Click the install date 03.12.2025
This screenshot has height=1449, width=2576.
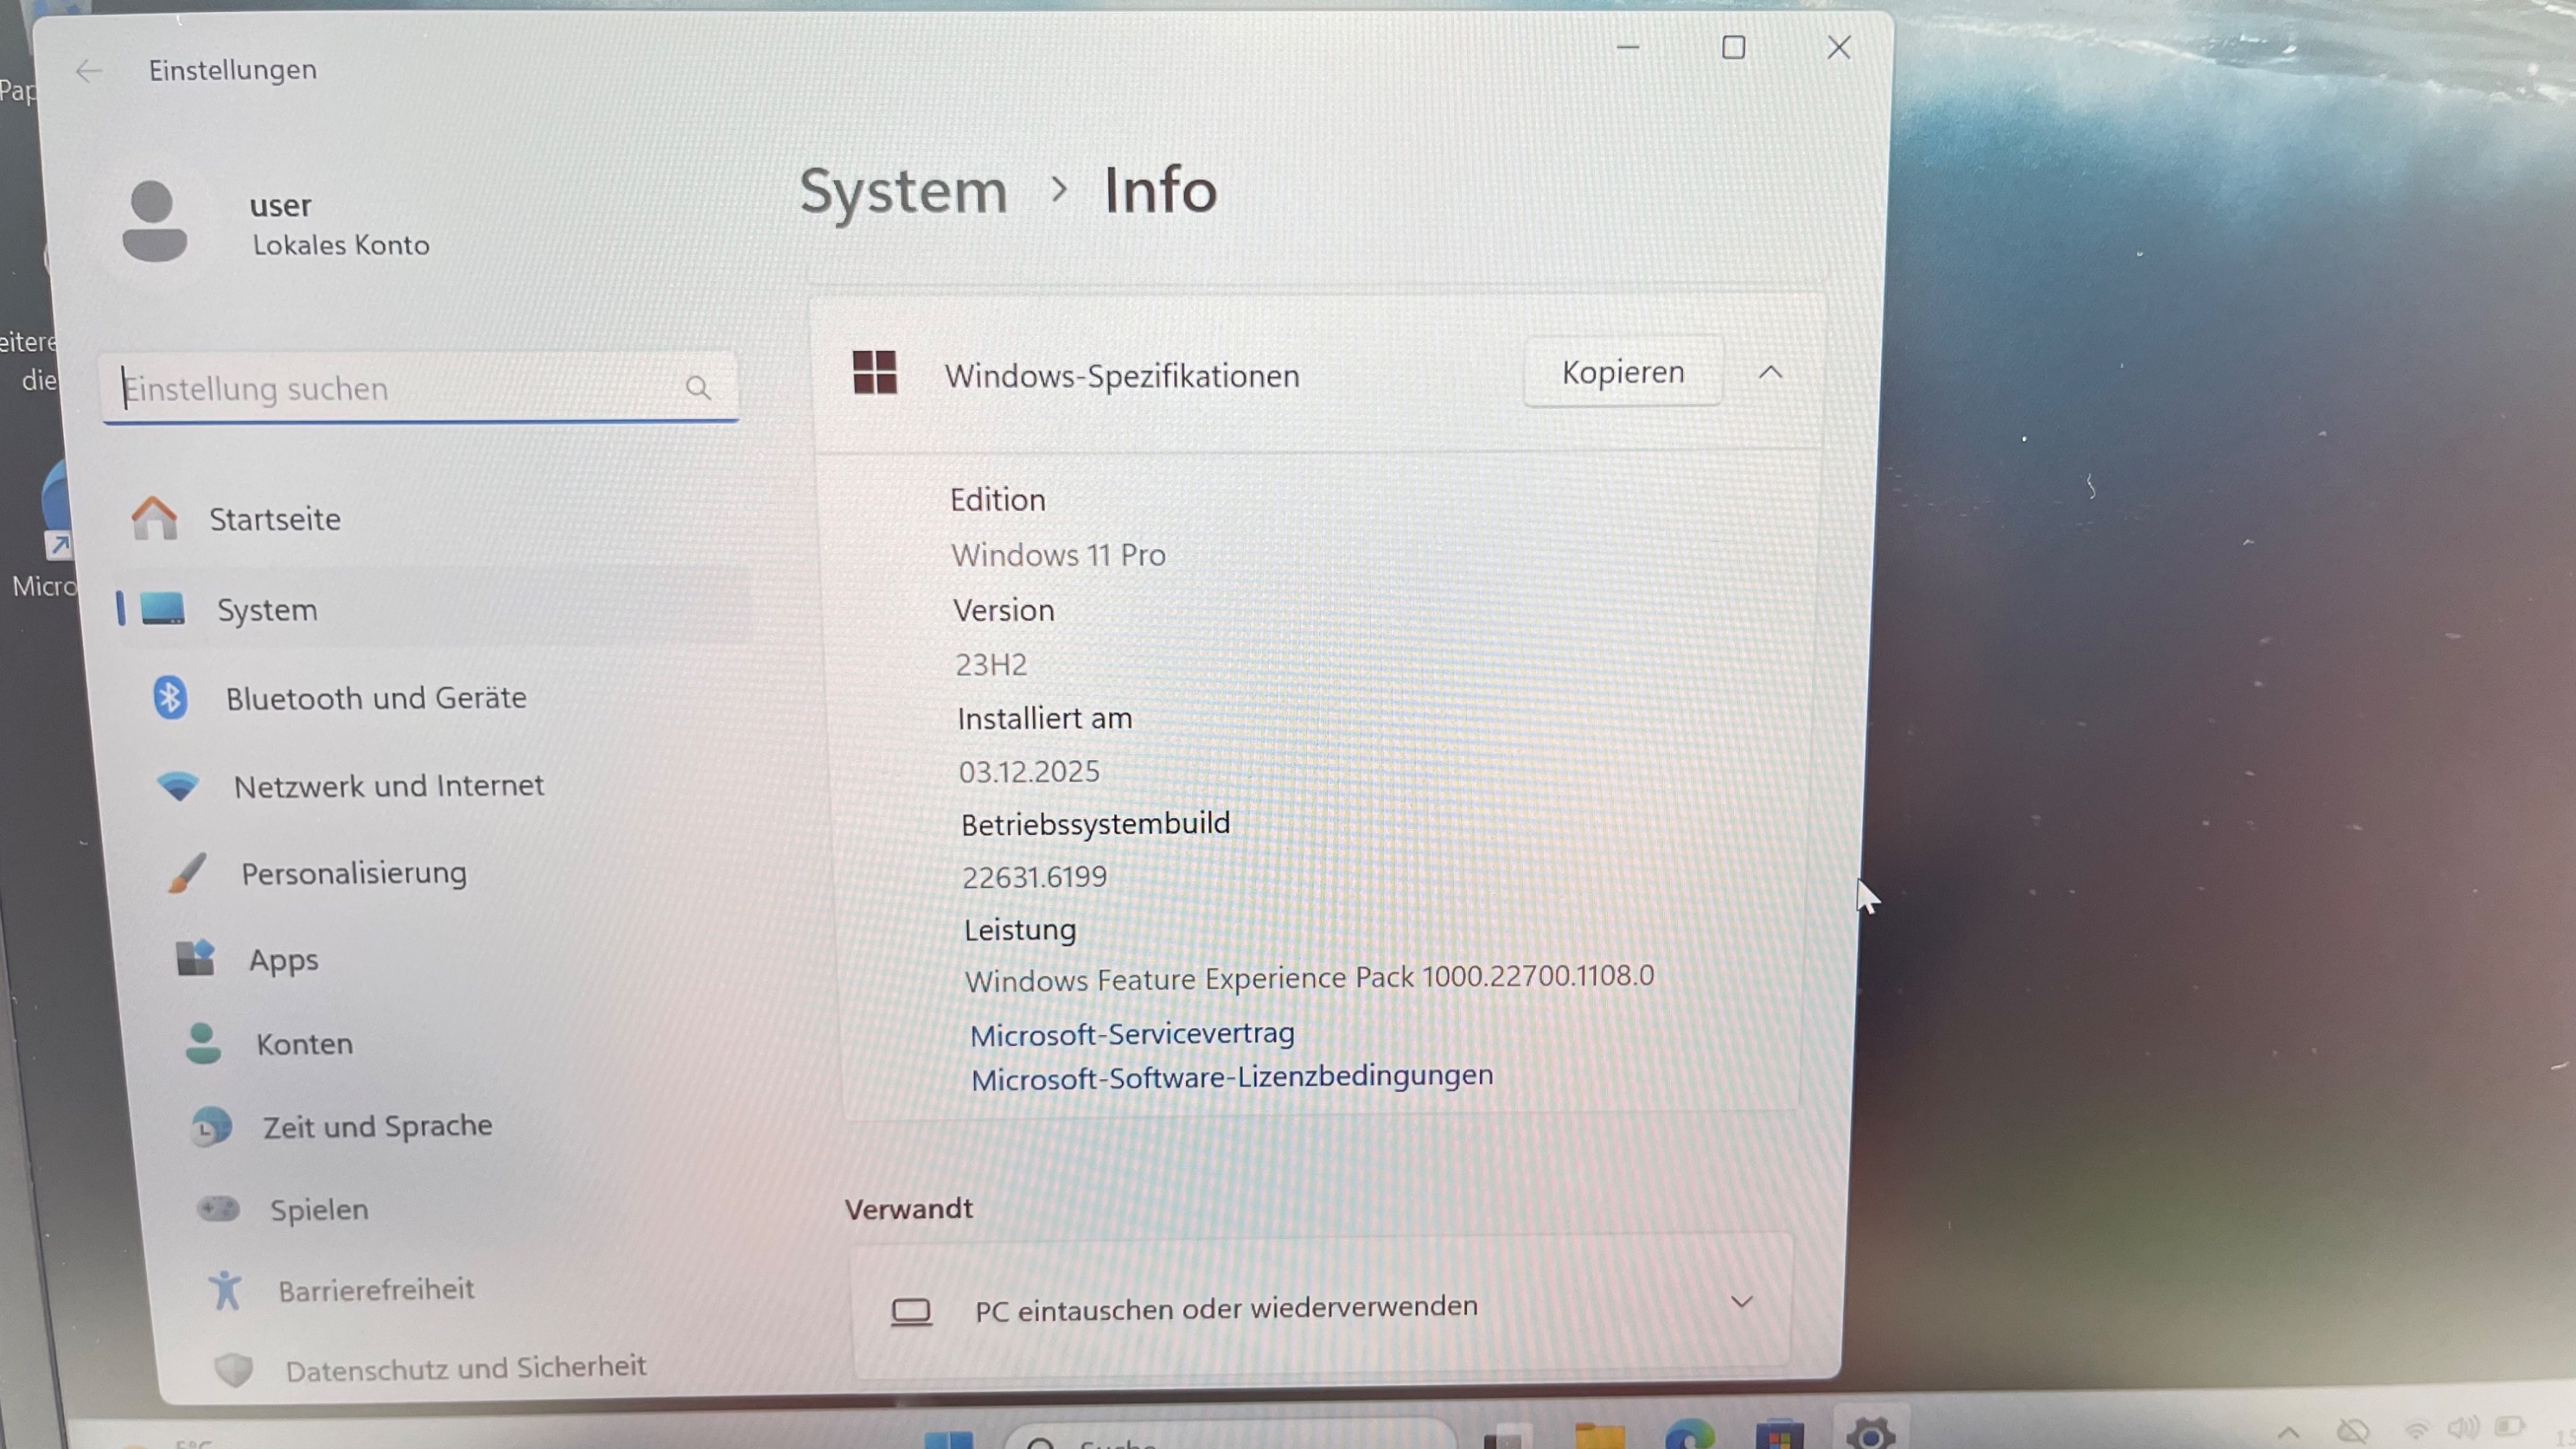[x=1029, y=771]
